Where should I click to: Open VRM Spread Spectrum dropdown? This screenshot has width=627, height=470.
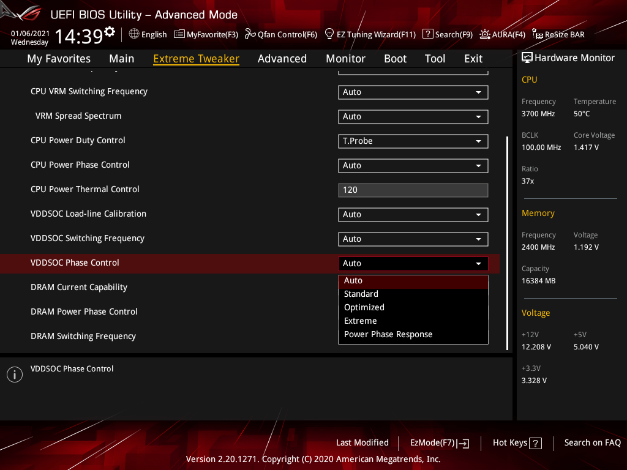tap(413, 116)
